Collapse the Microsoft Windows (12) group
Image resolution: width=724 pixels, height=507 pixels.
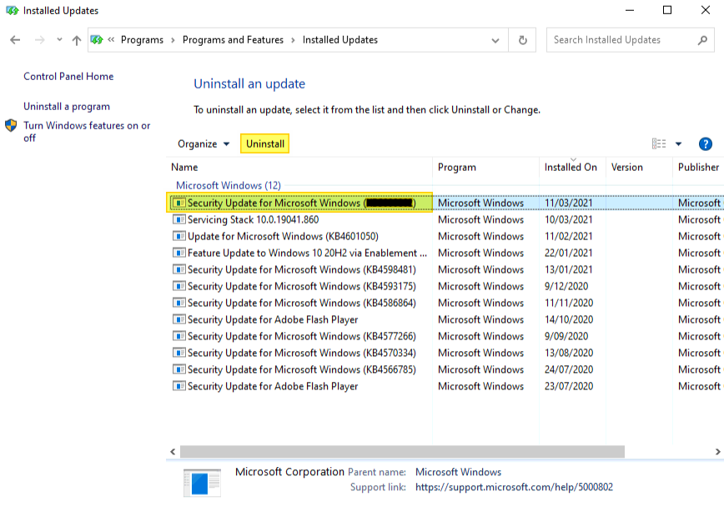click(x=229, y=185)
